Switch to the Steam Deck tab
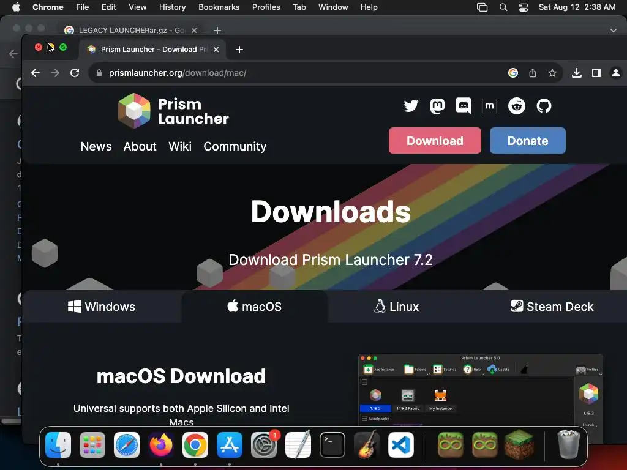Viewport: 627px width, 470px height. coord(552,307)
